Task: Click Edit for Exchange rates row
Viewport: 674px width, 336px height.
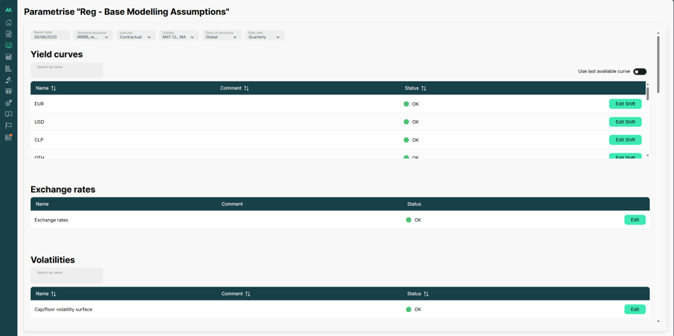Action: click(635, 220)
